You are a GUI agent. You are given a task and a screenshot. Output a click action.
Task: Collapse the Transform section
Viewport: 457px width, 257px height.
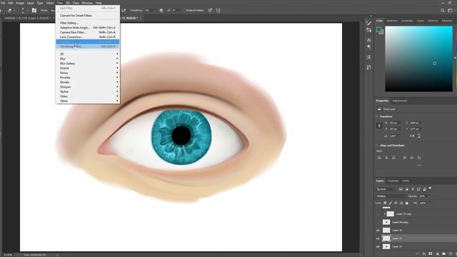coord(377,116)
